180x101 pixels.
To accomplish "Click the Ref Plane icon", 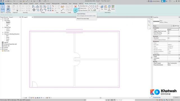I will click(109, 8).
